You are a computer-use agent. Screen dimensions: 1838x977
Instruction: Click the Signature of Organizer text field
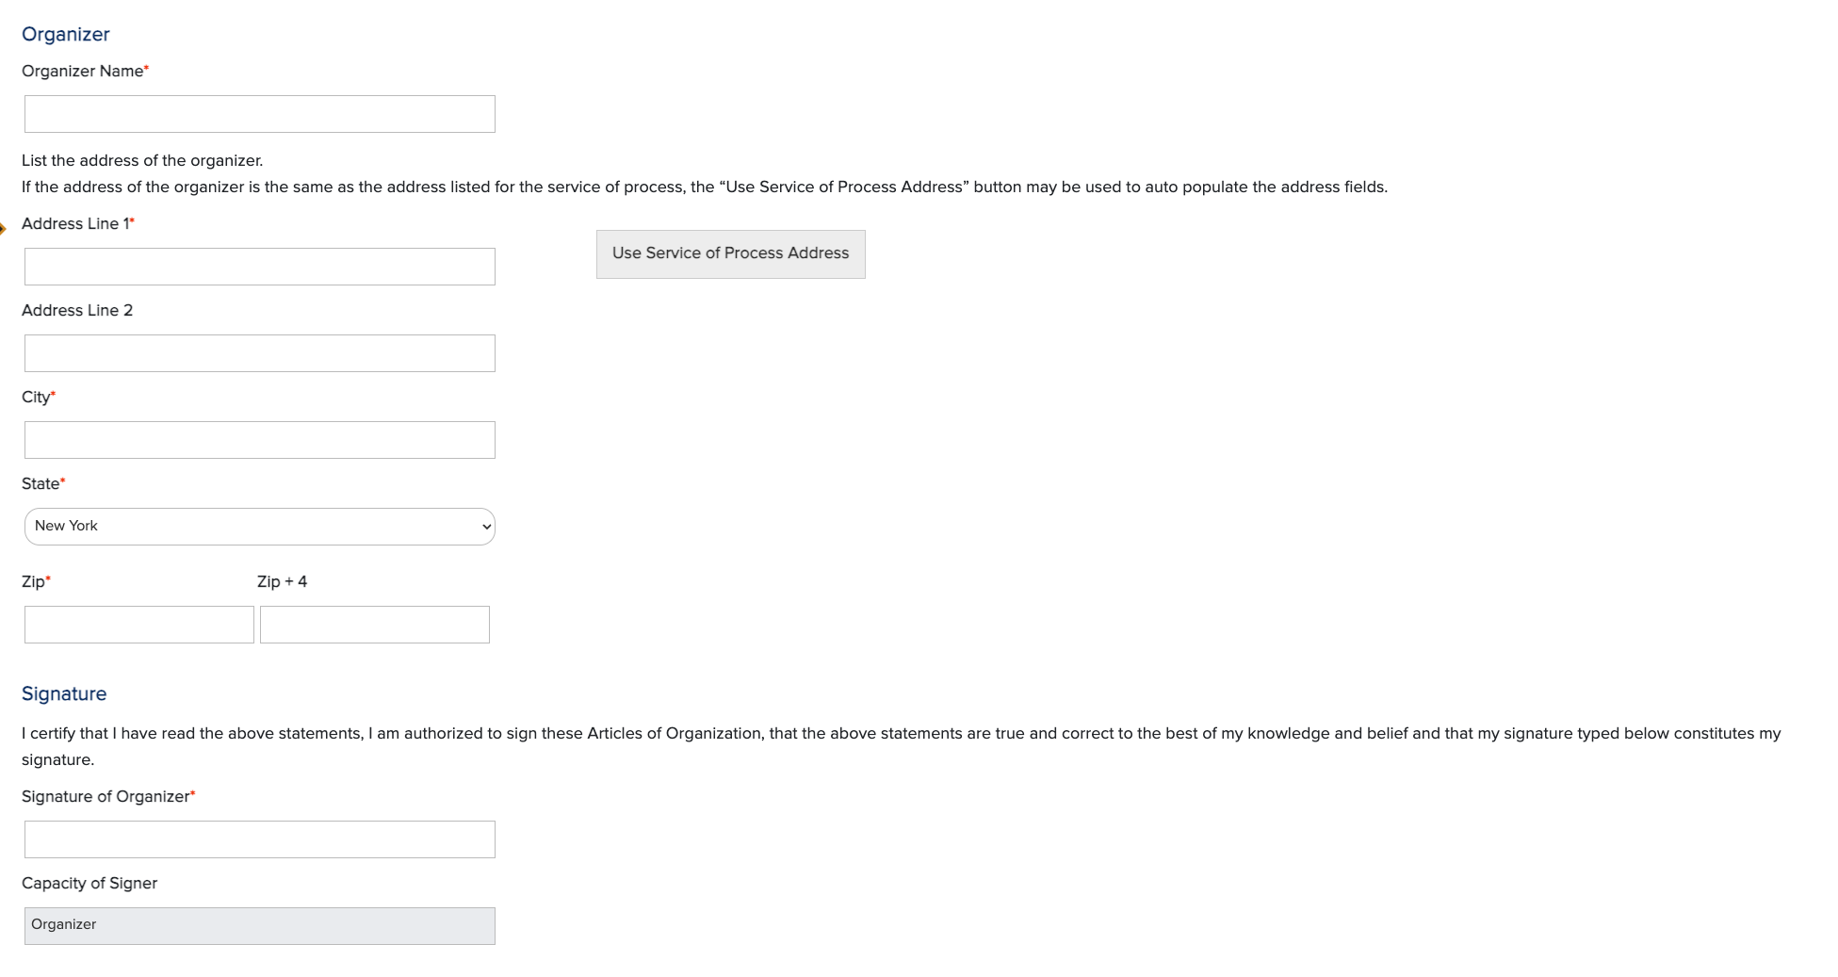(x=260, y=839)
